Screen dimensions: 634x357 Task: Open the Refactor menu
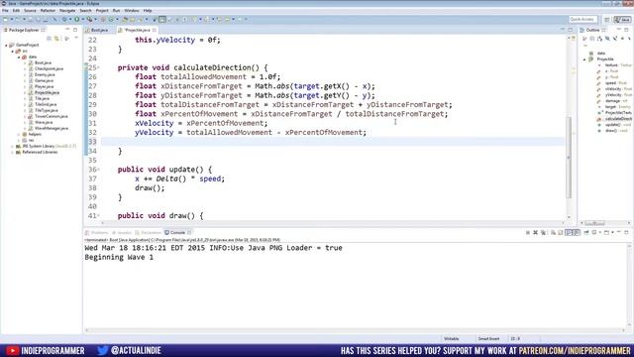coord(48,11)
